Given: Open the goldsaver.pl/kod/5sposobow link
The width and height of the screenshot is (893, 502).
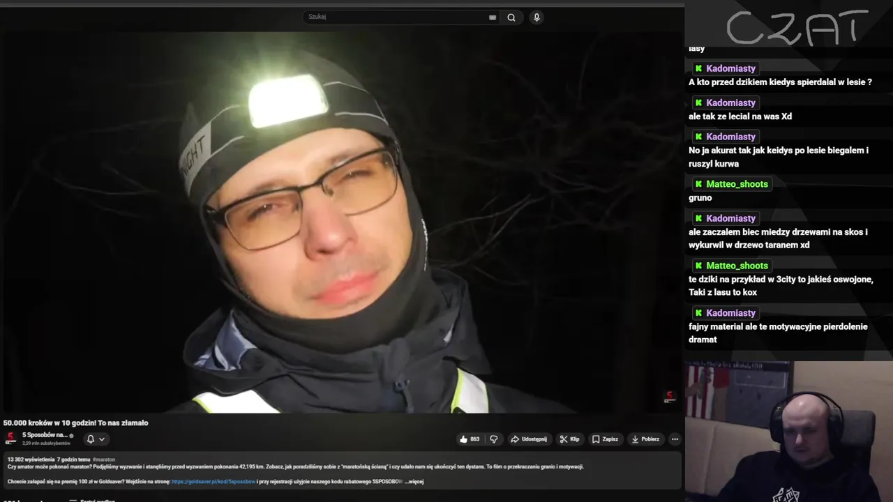Looking at the screenshot, I should pos(213,481).
